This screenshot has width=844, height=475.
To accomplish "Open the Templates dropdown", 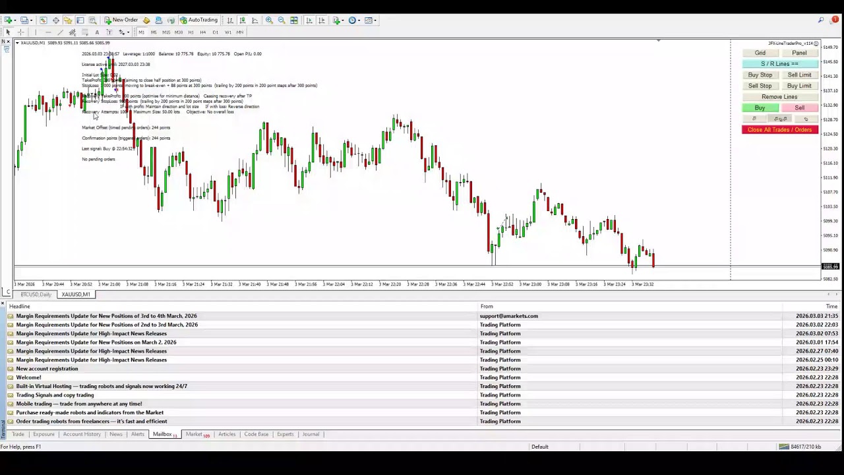I will 370,20.
